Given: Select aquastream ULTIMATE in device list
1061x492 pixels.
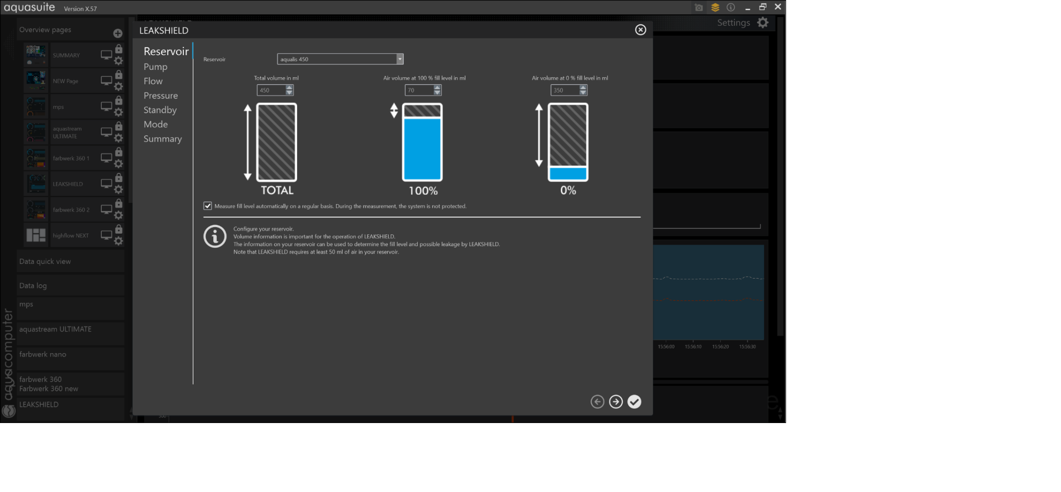Looking at the screenshot, I should (55, 329).
